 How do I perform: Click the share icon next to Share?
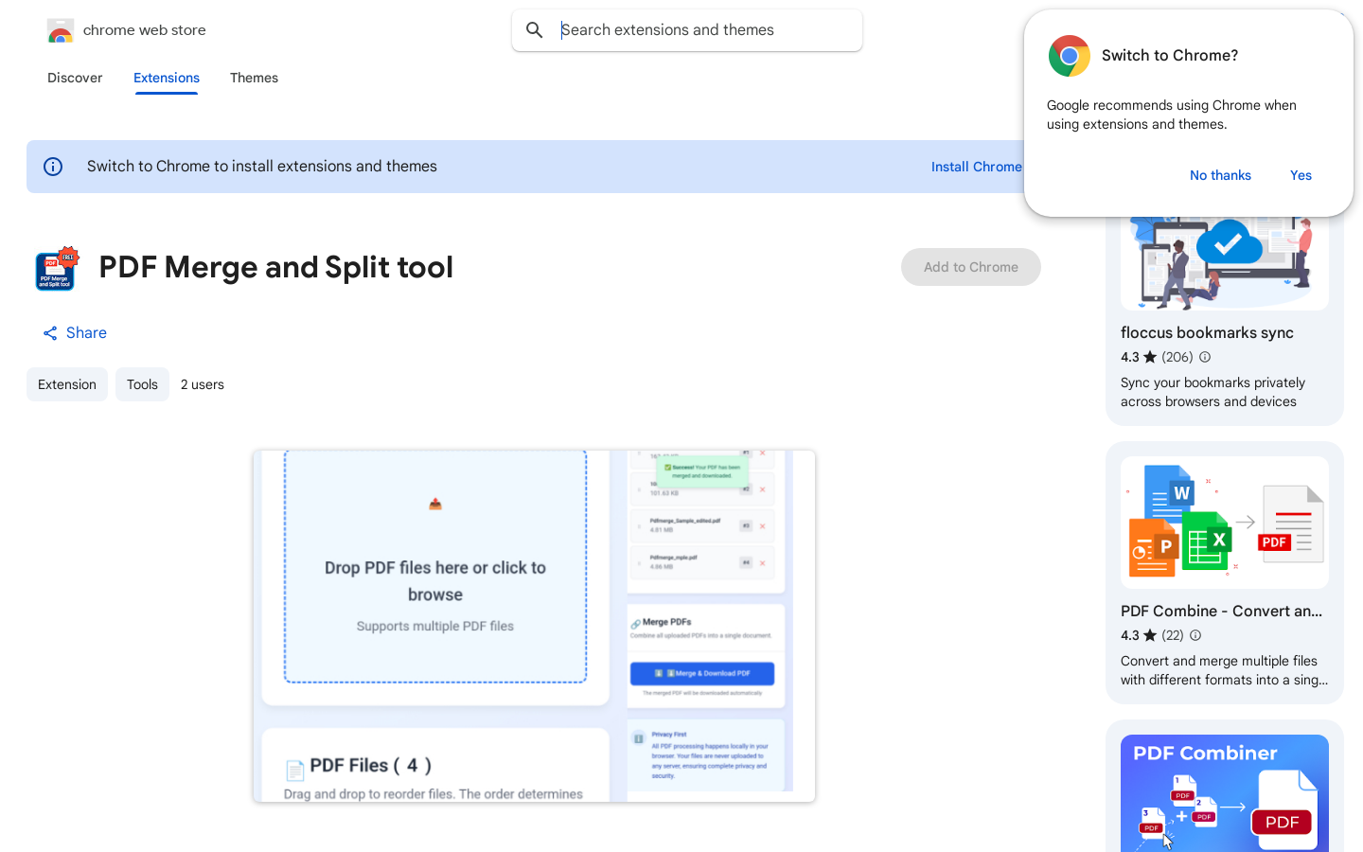pyautogui.click(x=50, y=333)
